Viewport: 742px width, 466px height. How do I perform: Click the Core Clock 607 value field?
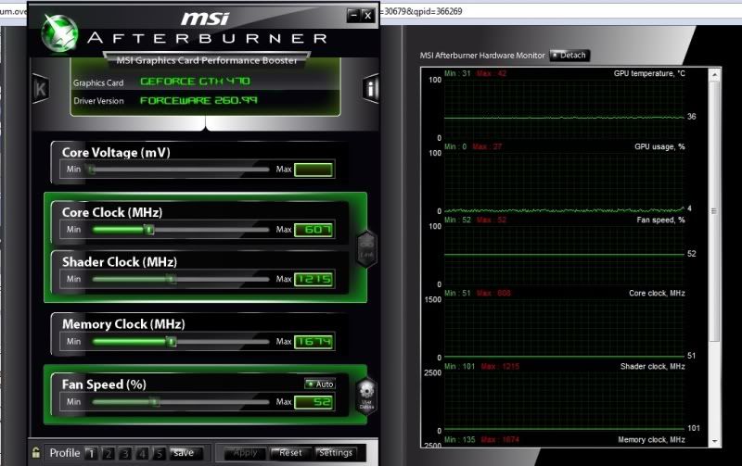click(313, 230)
